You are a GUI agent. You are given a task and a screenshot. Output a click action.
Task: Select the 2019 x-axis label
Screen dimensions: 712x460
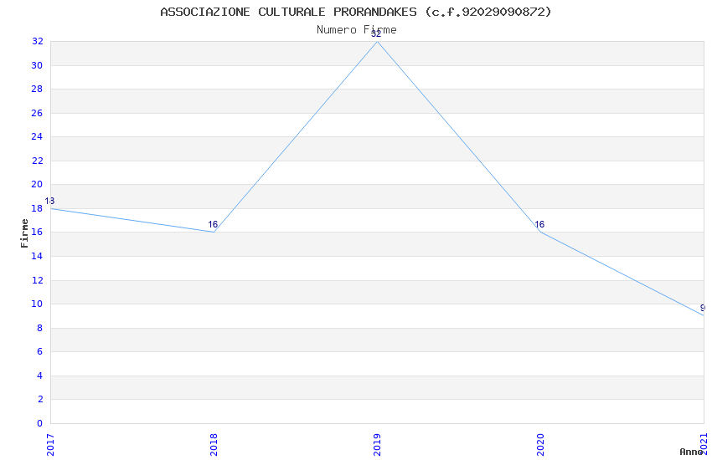click(377, 445)
